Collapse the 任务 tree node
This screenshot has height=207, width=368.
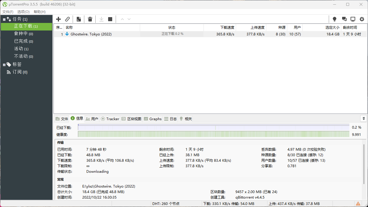coord(4,19)
